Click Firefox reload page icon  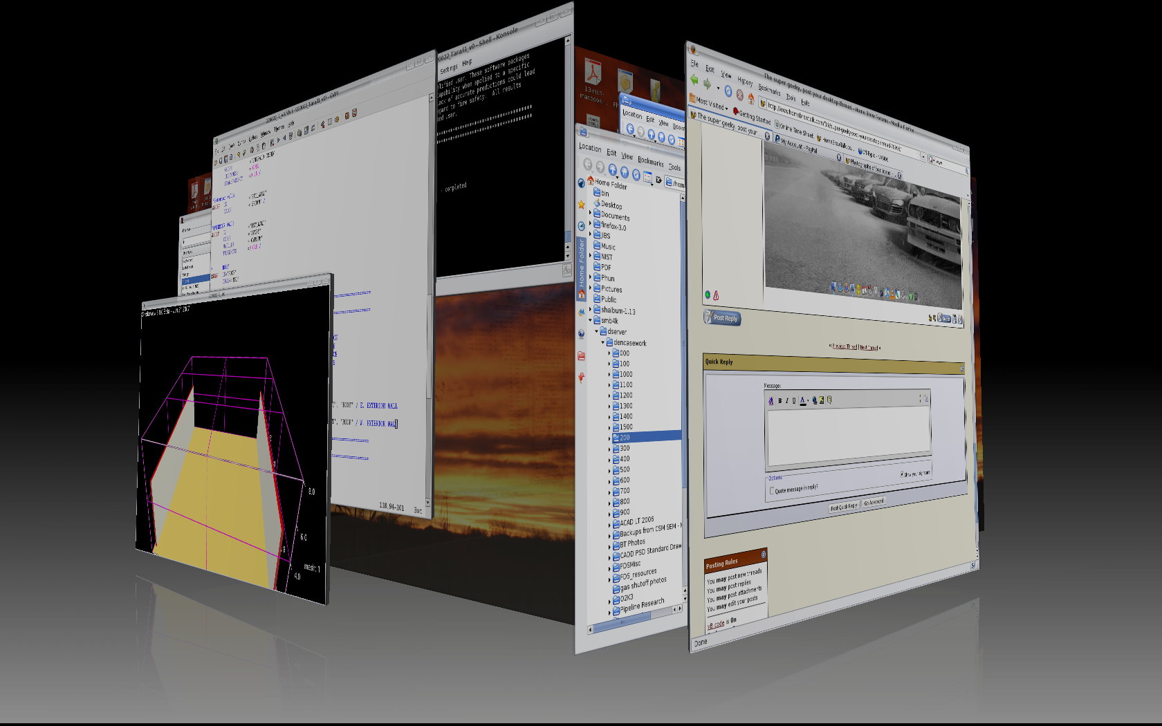click(x=728, y=91)
